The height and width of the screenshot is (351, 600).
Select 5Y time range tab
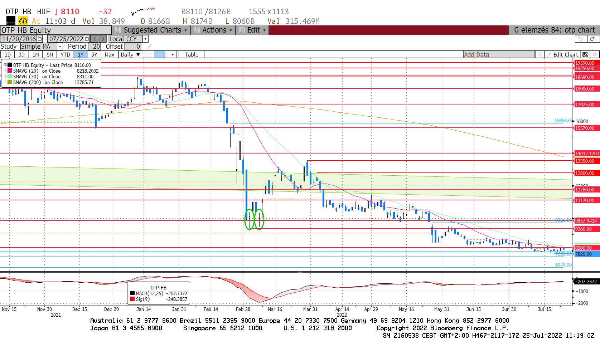pos(94,54)
